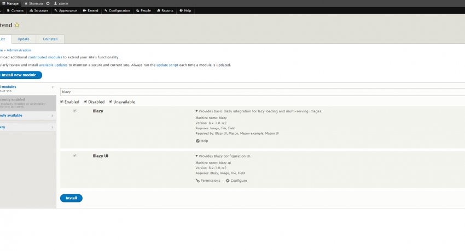Image resolution: width=465 pixels, height=251 pixels.
Task: Toggle the Blazy module checkbox
Action: (x=75, y=111)
